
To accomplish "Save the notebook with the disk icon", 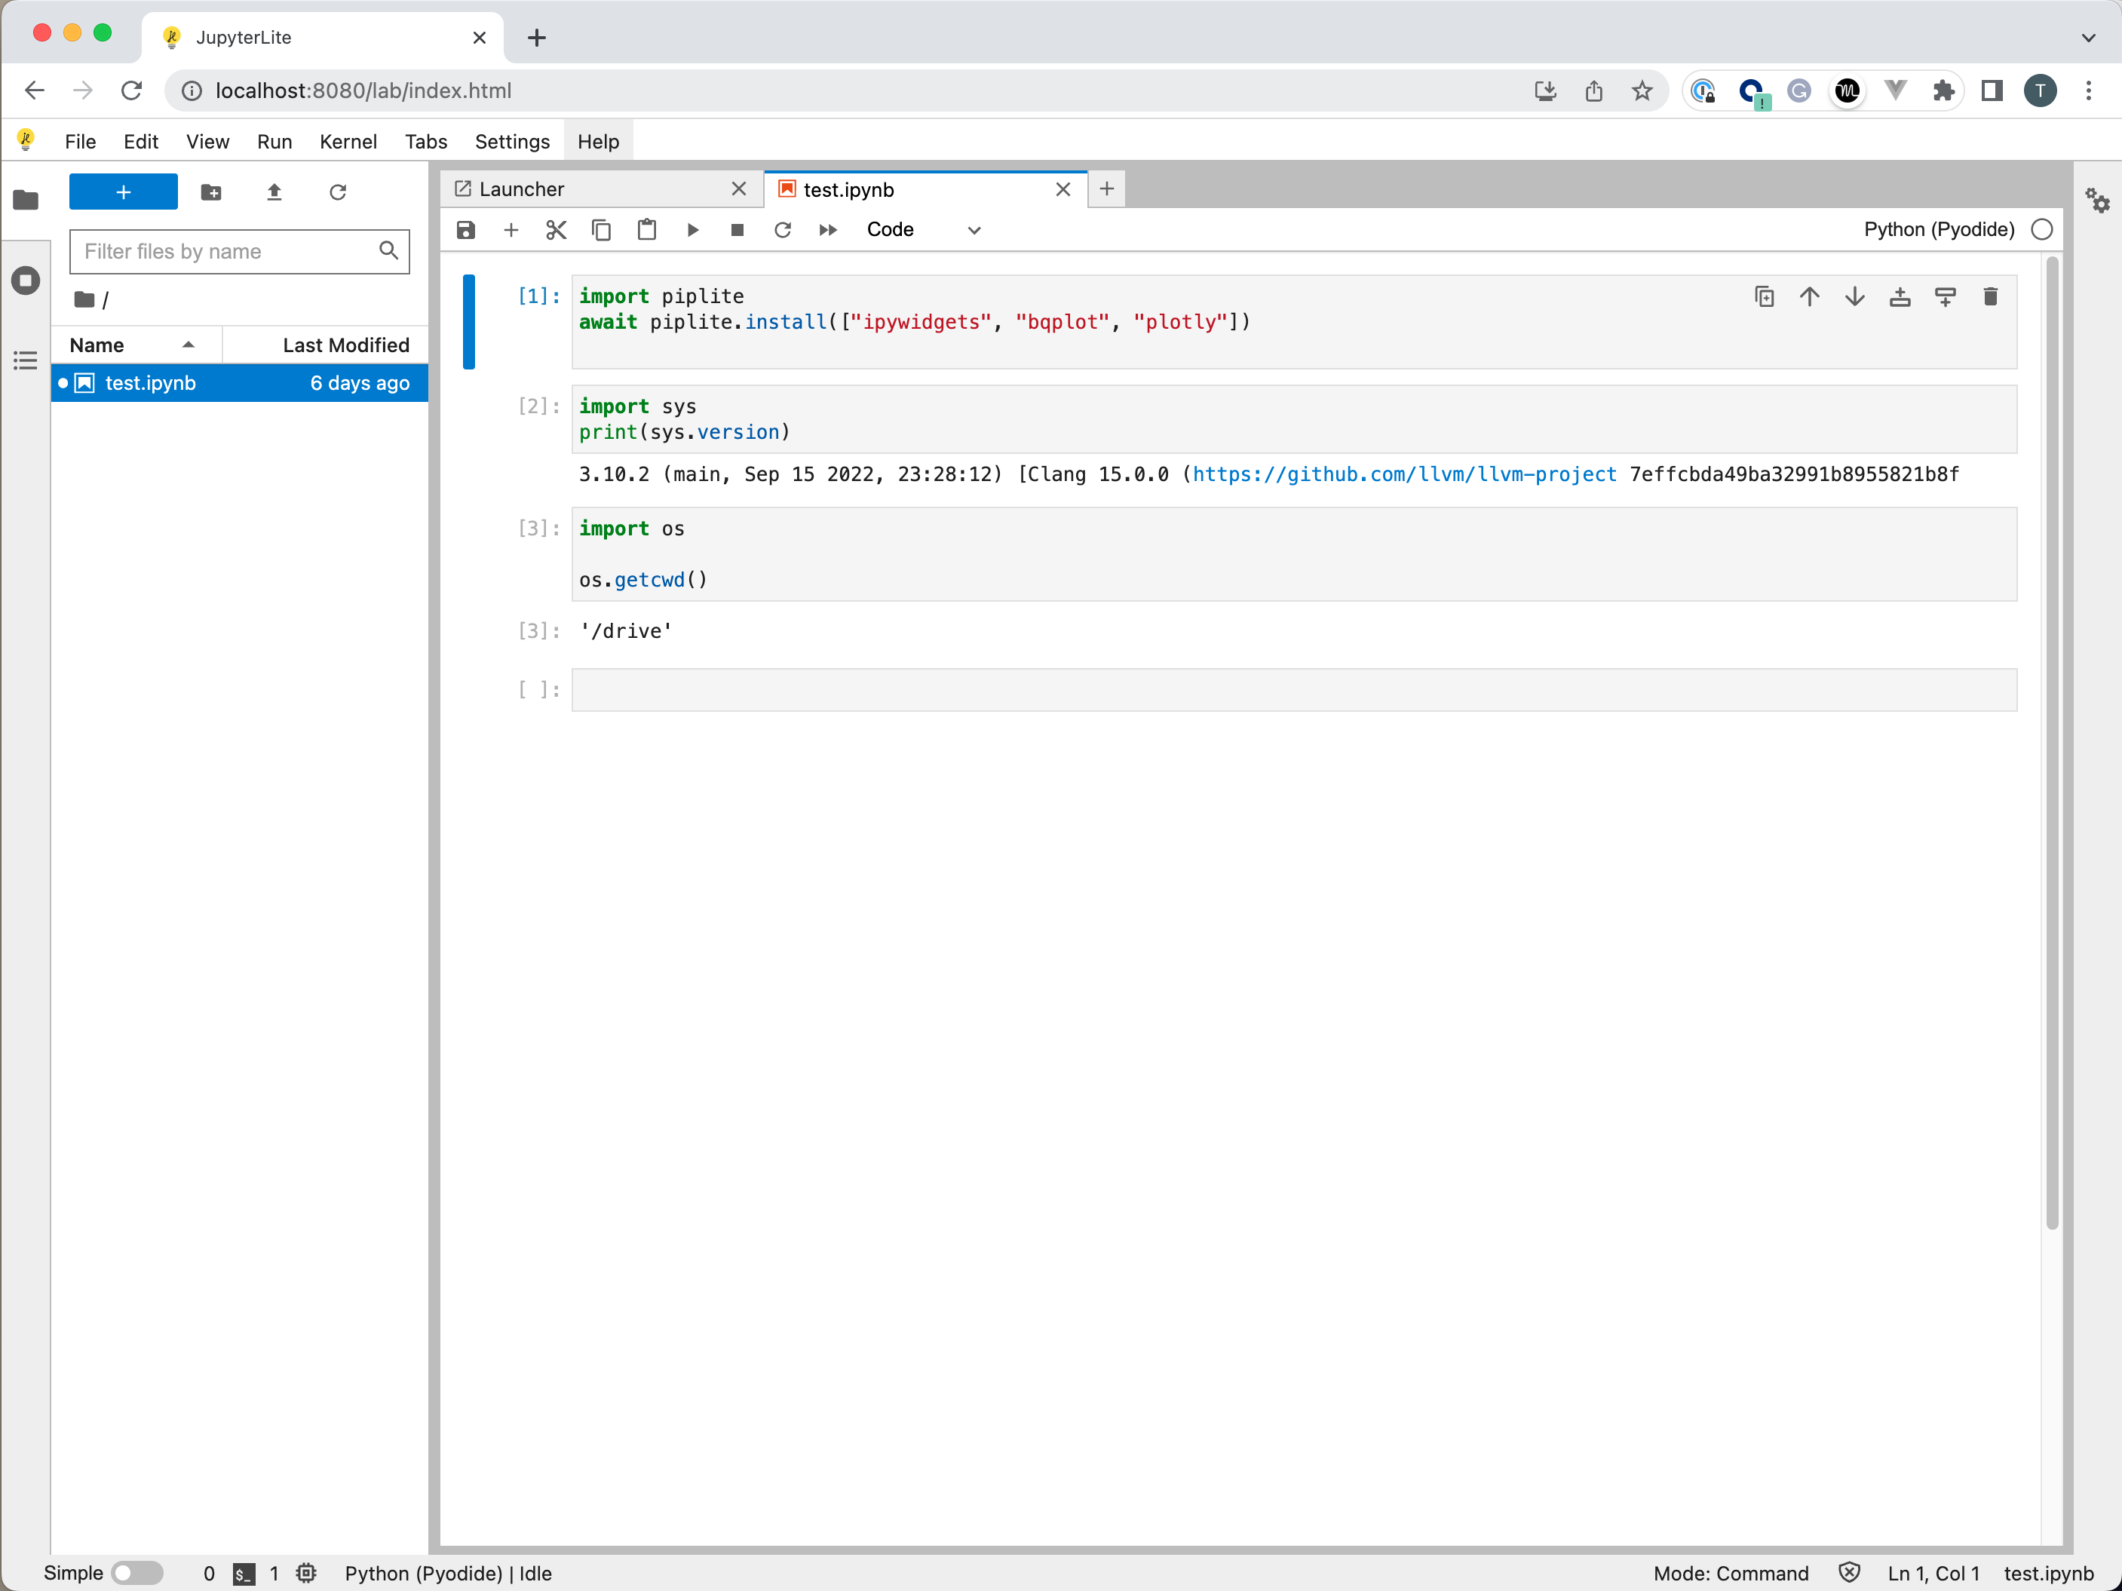I will tap(465, 230).
